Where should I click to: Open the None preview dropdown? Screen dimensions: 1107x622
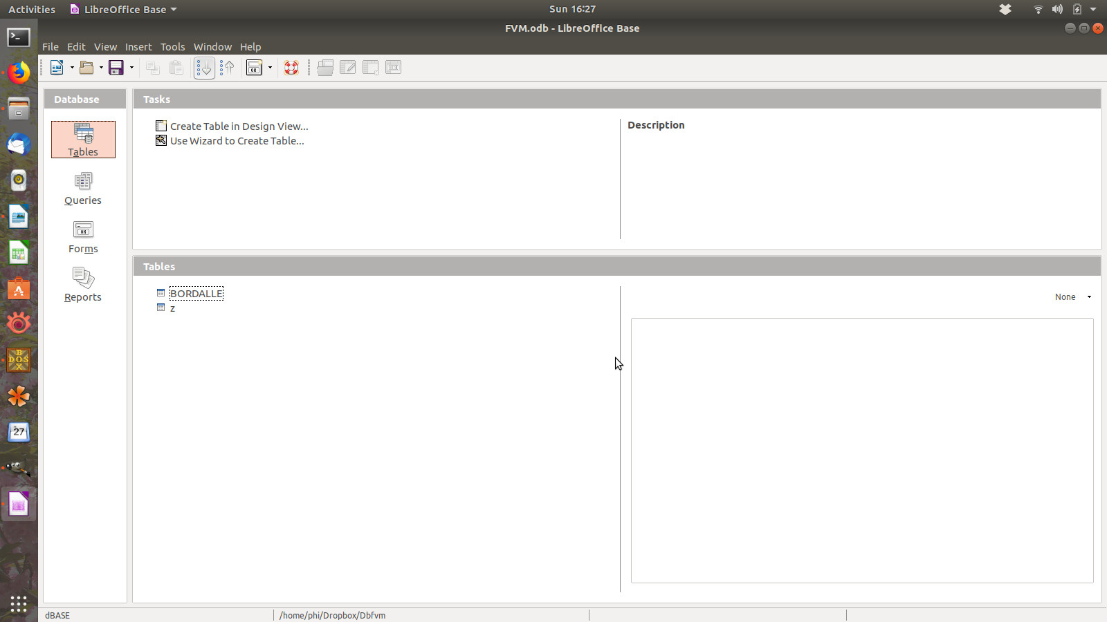(1072, 296)
